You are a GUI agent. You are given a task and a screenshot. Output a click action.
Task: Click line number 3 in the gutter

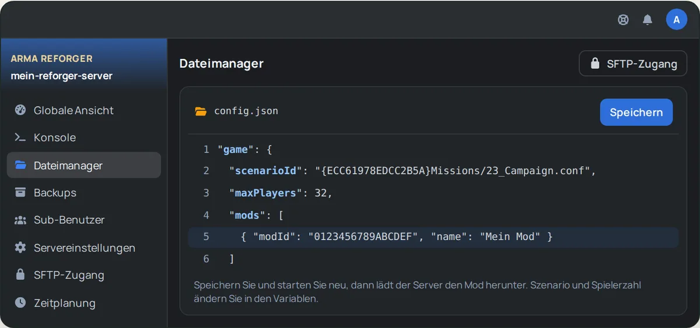coord(206,193)
